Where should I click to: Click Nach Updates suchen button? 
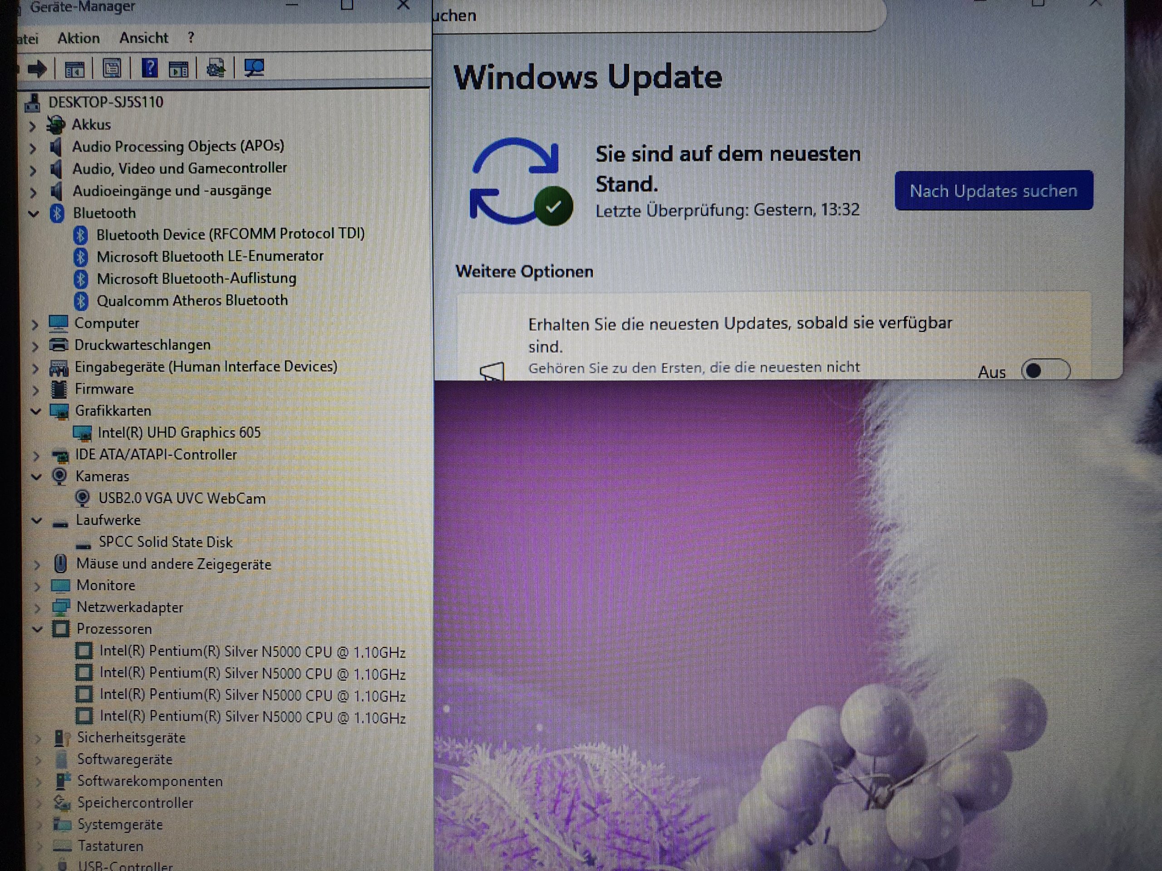coord(993,191)
